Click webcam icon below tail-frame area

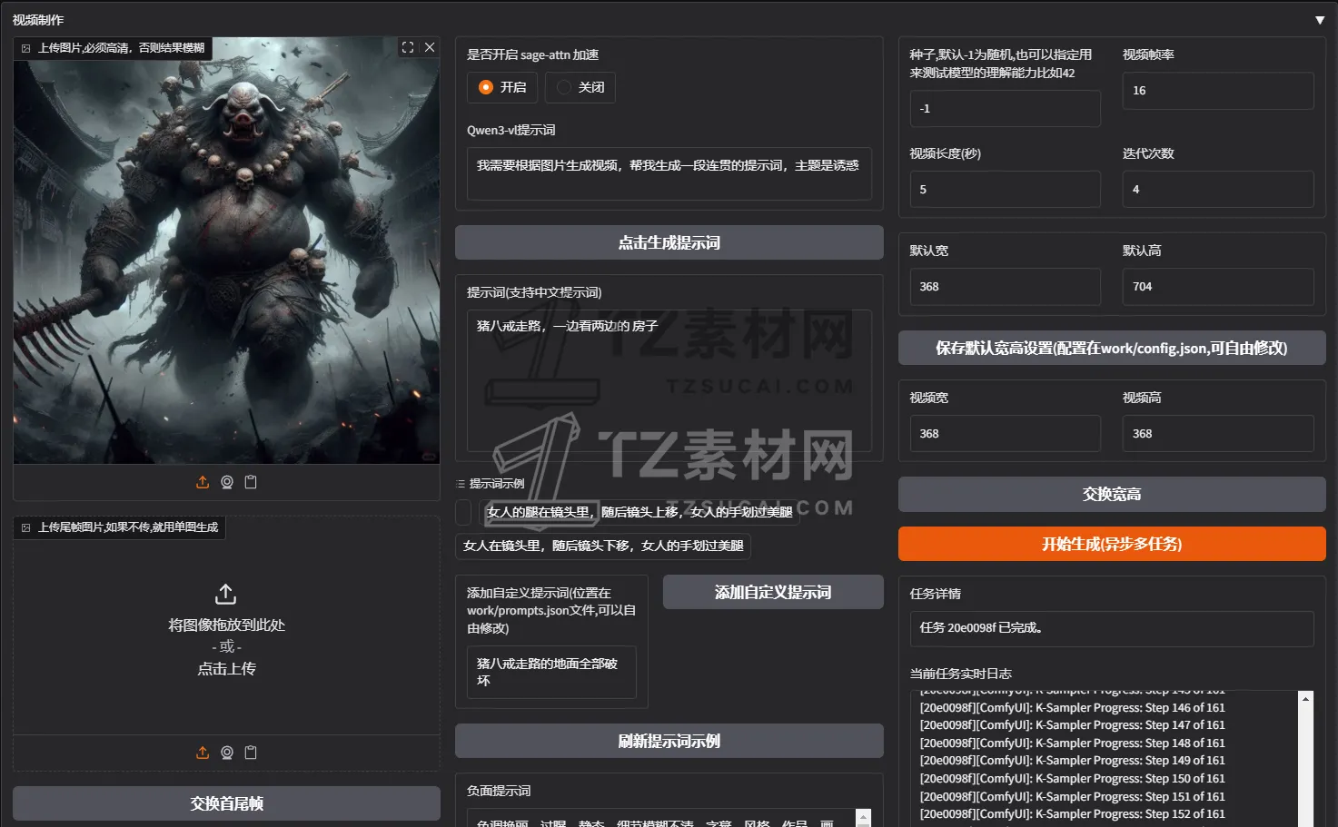(227, 753)
